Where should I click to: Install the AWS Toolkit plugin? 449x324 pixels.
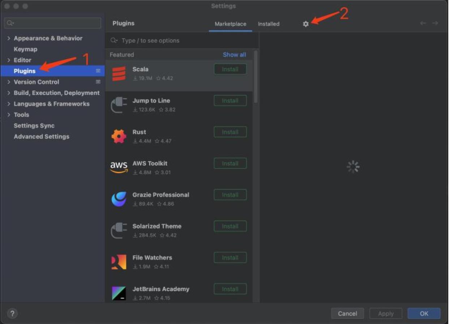[x=230, y=163]
